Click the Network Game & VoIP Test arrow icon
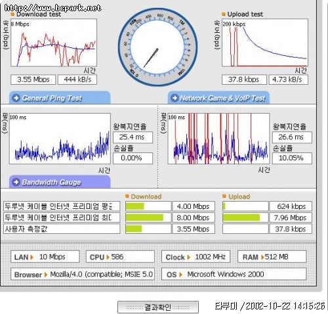 click(x=174, y=98)
